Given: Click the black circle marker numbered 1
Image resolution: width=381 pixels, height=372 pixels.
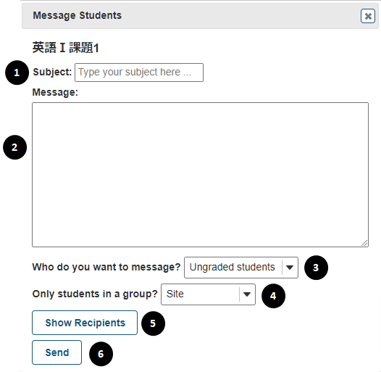Looking at the screenshot, I should coord(17,73).
